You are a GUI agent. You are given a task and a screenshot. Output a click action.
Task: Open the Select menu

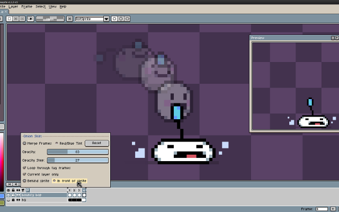[x=41, y=7]
